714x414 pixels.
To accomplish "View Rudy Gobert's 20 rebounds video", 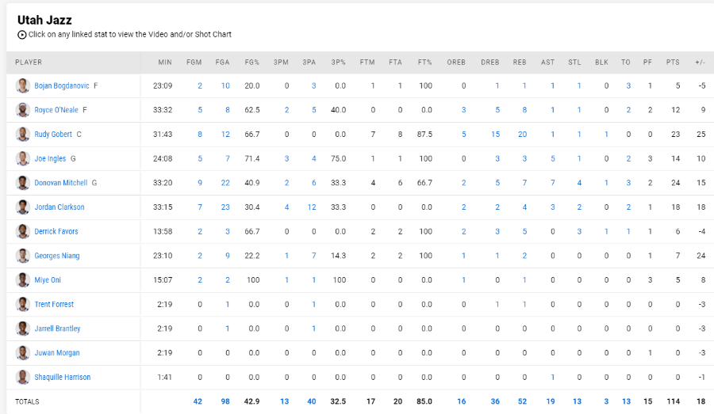I will pos(522,134).
